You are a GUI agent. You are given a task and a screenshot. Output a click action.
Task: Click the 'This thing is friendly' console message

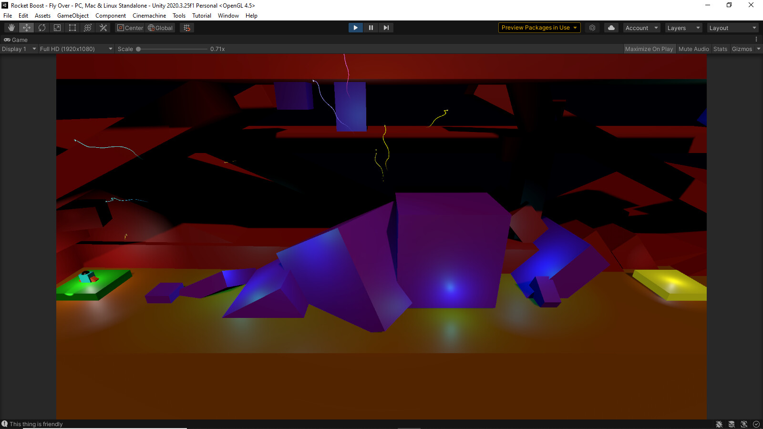36,424
